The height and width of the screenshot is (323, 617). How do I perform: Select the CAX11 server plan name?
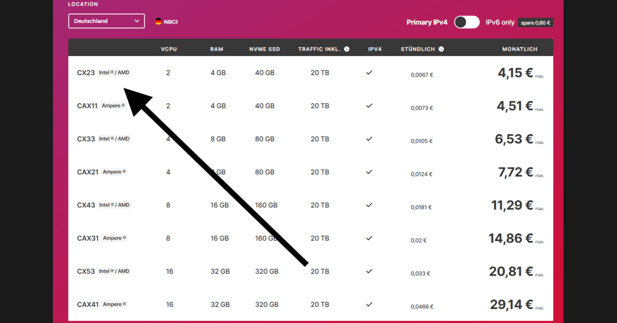87,106
